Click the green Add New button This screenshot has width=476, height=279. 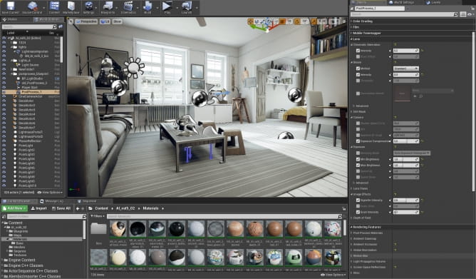[14, 208]
